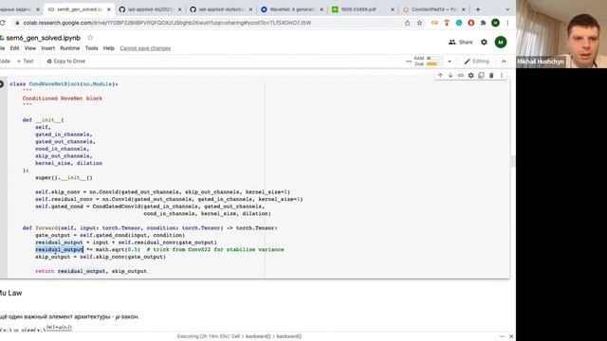607x341 pixels.
Task: Open the Tools menu
Action: pyautogui.click(x=91, y=48)
